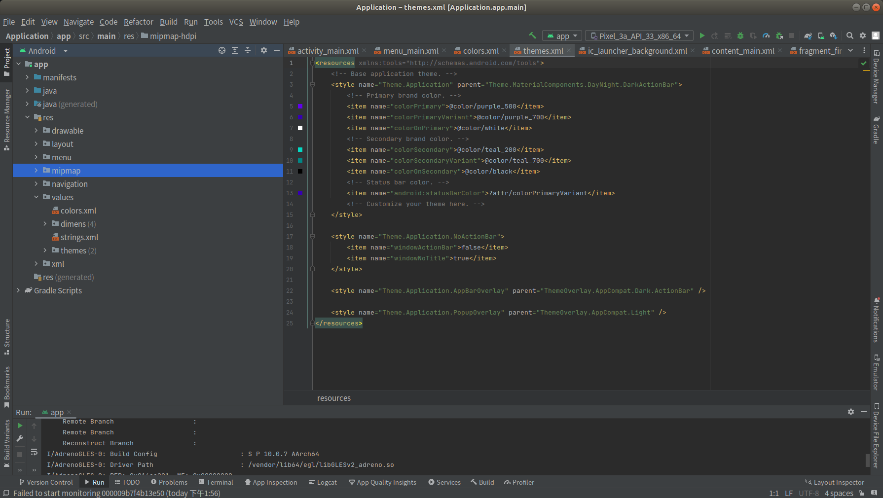The image size is (883, 498).
Task: Open the File menu
Action: [x=9, y=22]
